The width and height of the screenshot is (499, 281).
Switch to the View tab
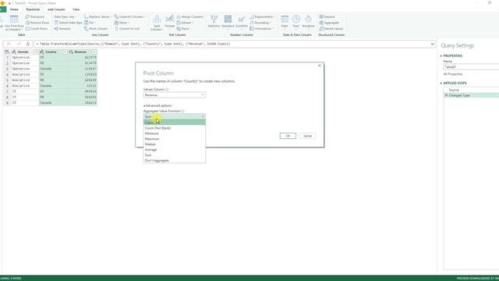tap(76, 9)
